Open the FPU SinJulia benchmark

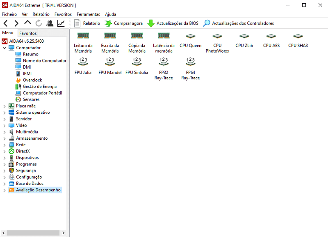click(x=137, y=66)
